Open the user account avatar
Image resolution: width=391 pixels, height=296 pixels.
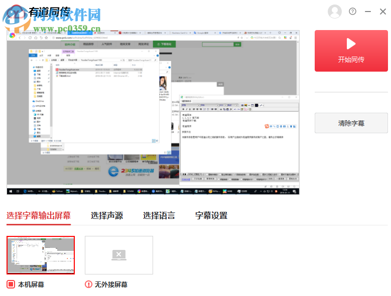(334, 12)
